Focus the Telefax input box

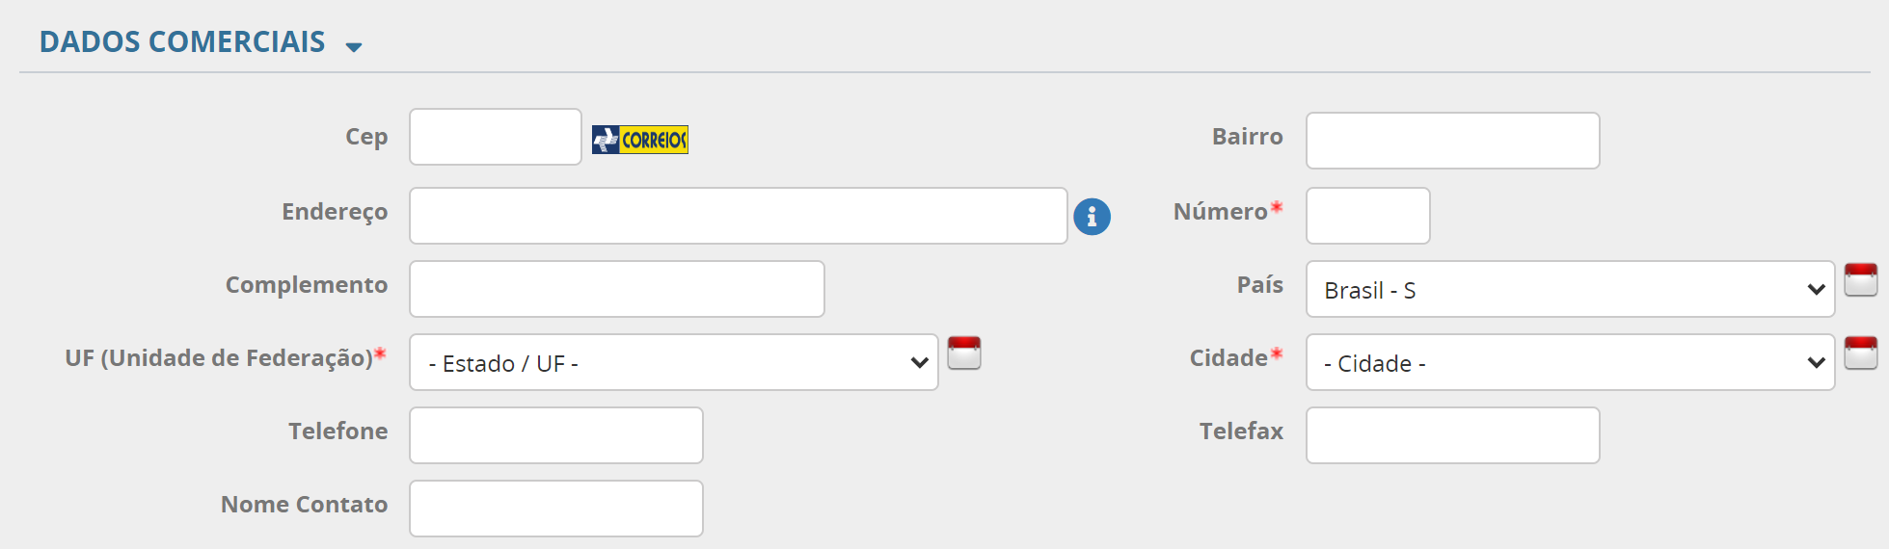tap(1452, 435)
